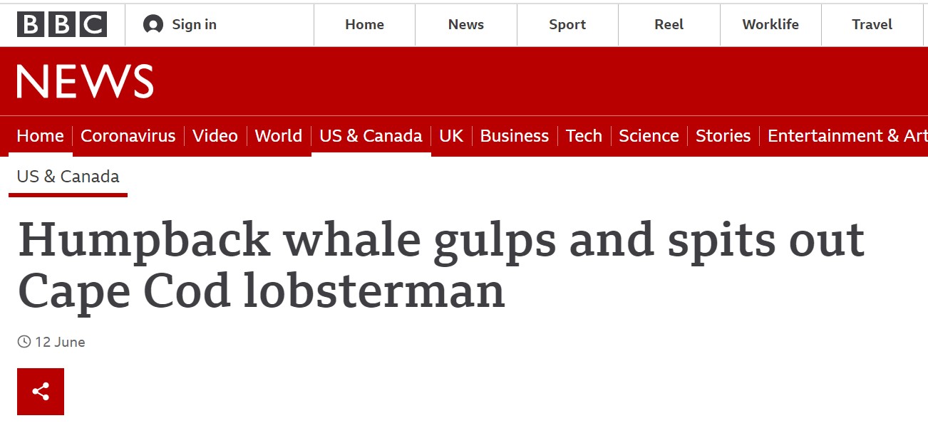
Task: Select Coronavirus in the news menu
Action: [128, 136]
